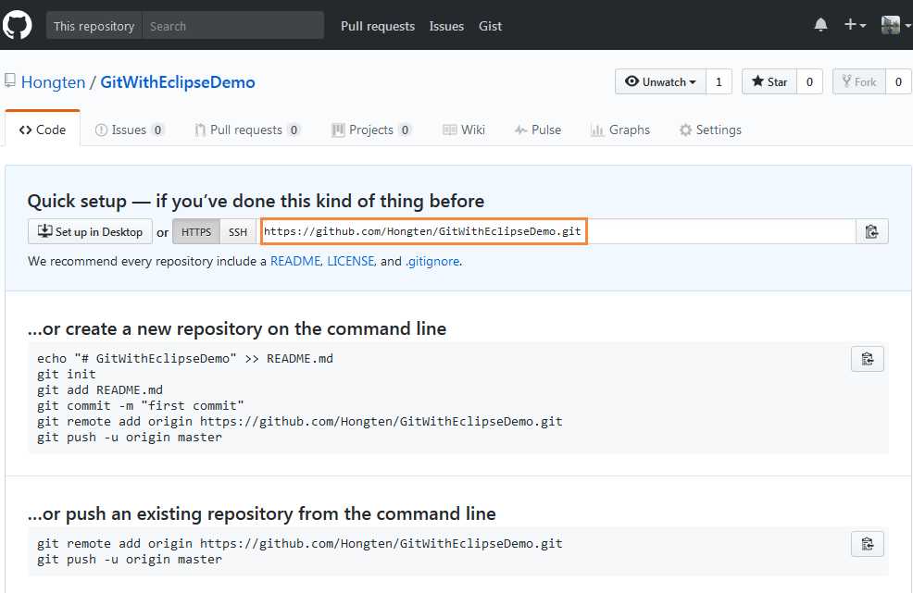The image size is (913, 593).
Task: Open the GitWithEclipseDemo repository link
Action: coord(178,82)
